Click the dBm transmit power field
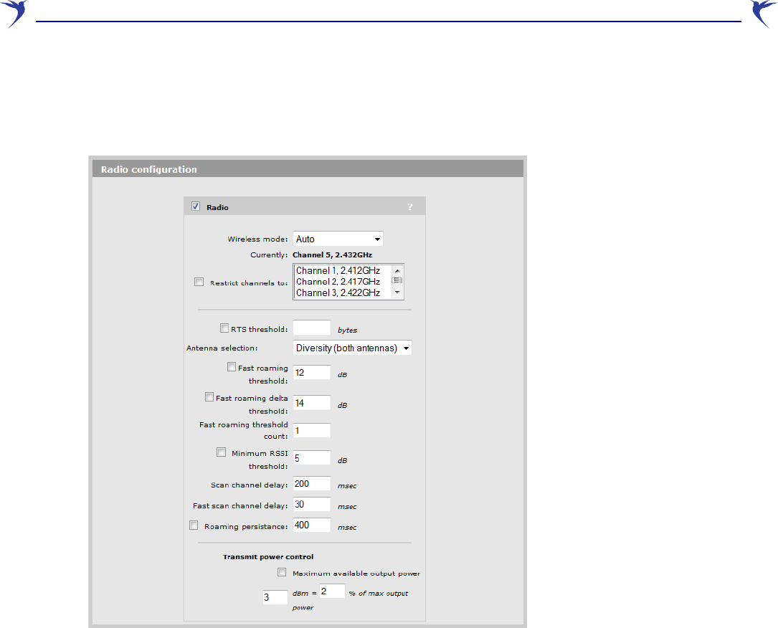This screenshot has width=778, height=628. (x=275, y=597)
